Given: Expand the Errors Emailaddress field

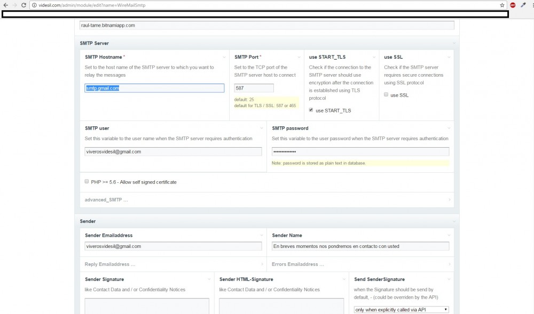Looking at the screenshot, I should [298, 264].
